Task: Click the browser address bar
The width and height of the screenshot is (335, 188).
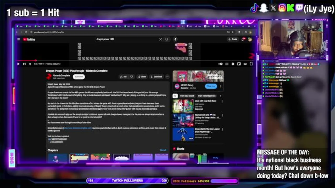Action: (x=128, y=32)
